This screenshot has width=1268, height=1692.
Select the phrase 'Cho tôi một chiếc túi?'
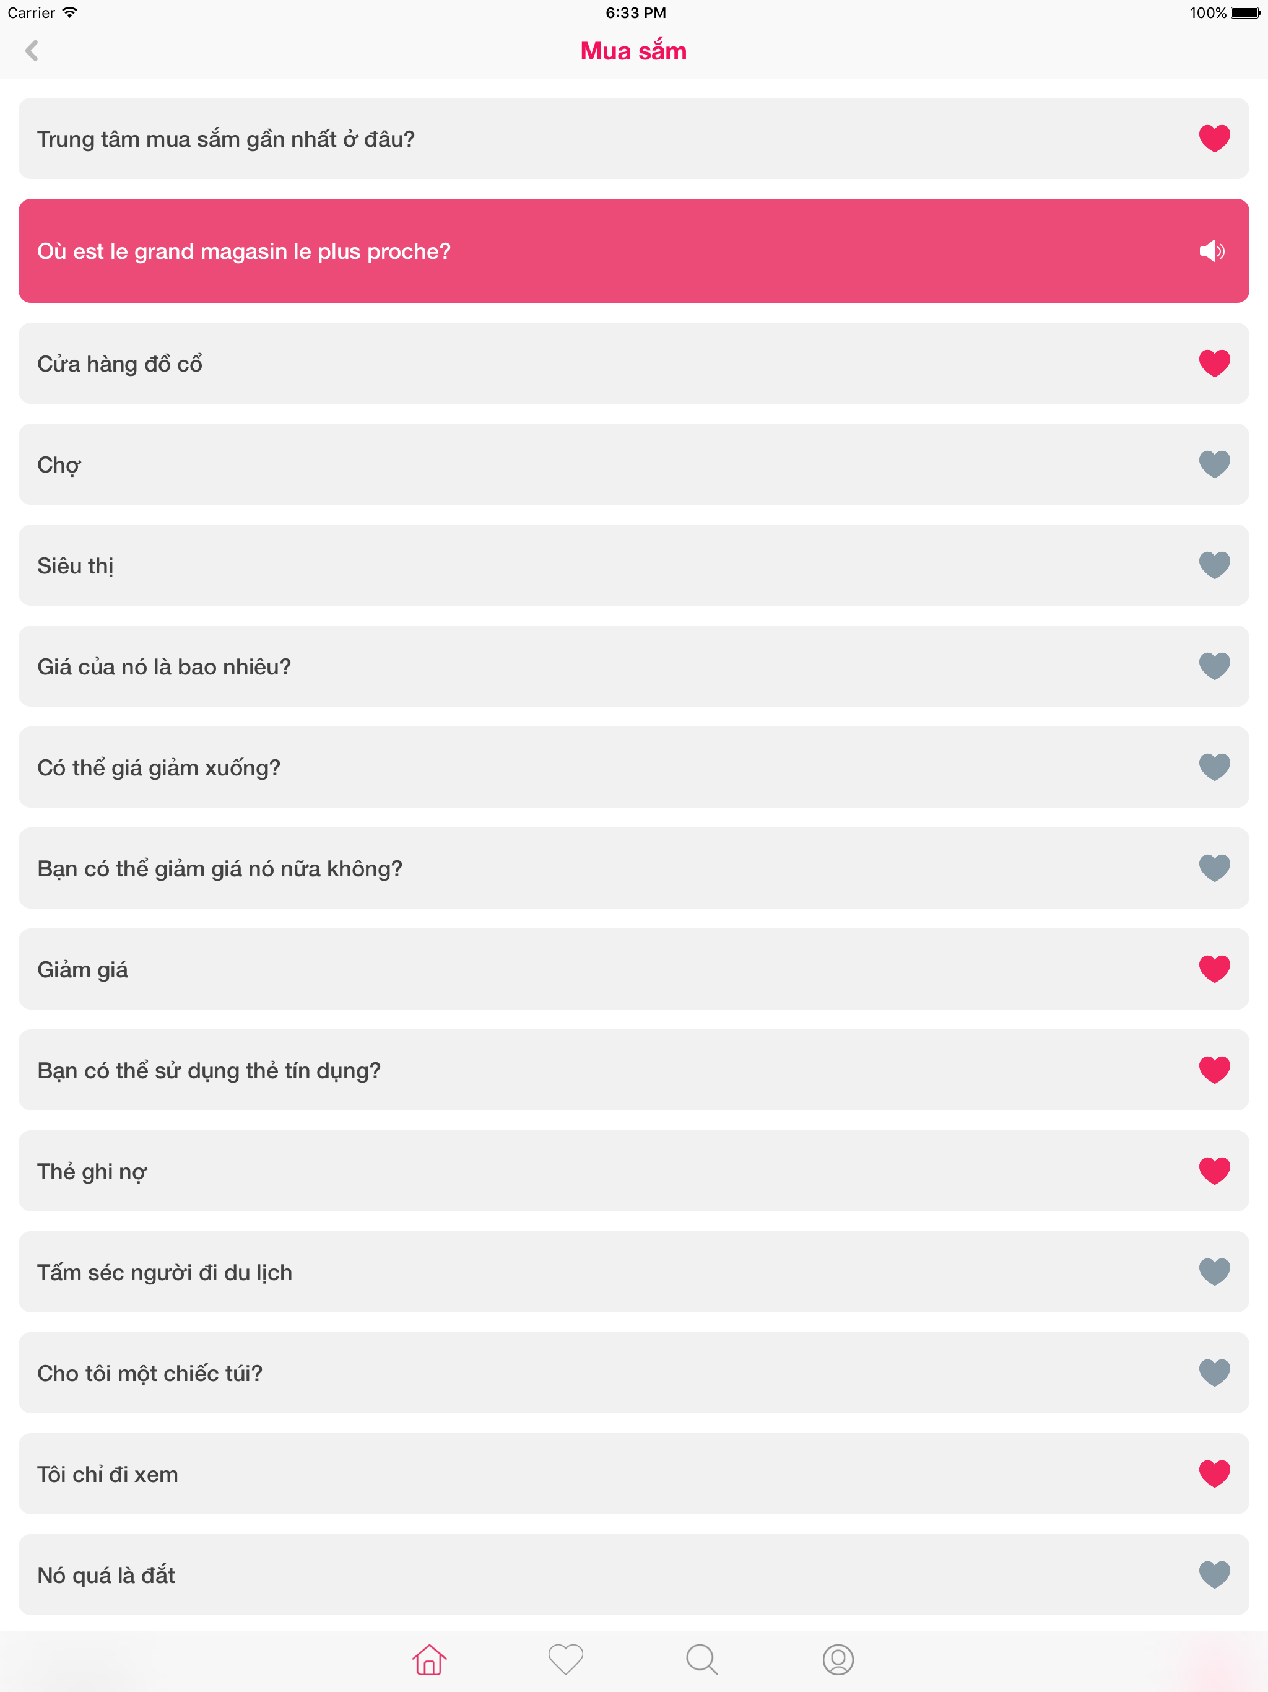(633, 1373)
